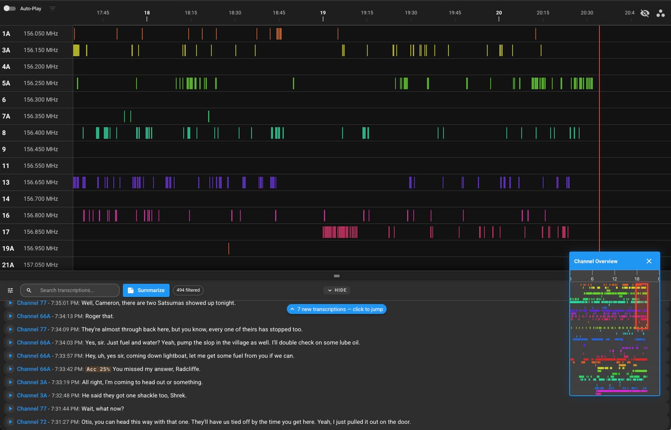Toggle the Auto-Play switch
The image size is (671, 430).
point(9,8)
